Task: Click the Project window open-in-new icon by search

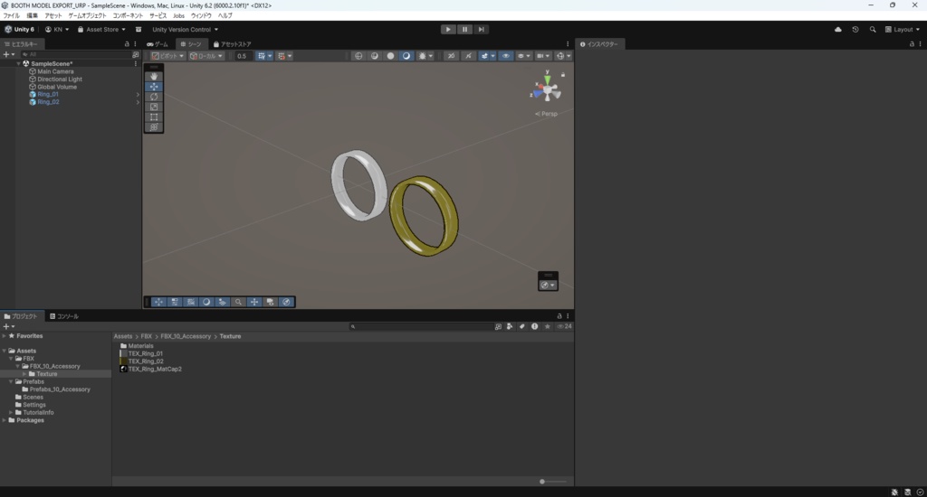Action: [498, 326]
